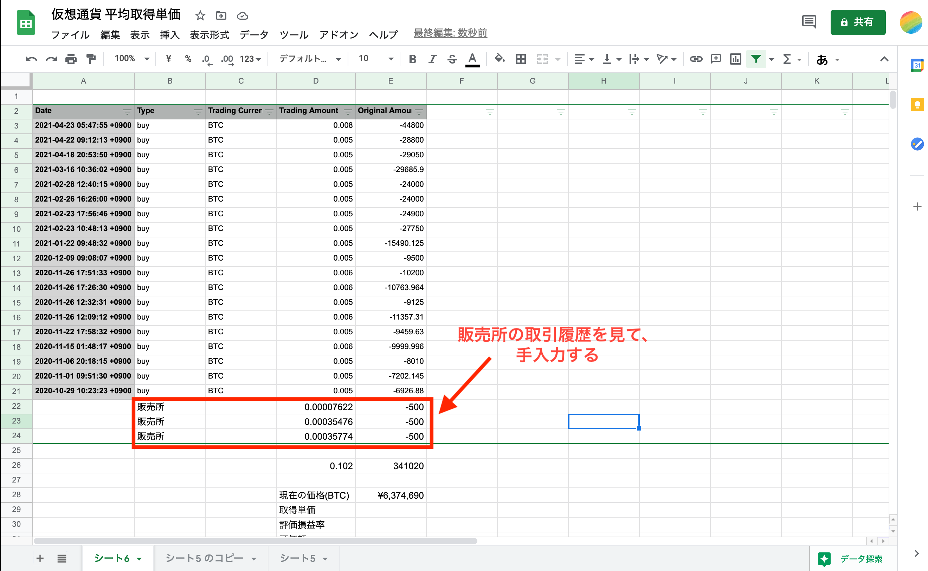Open Google Keep from side panel
The image size is (928, 571).
[917, 105]
